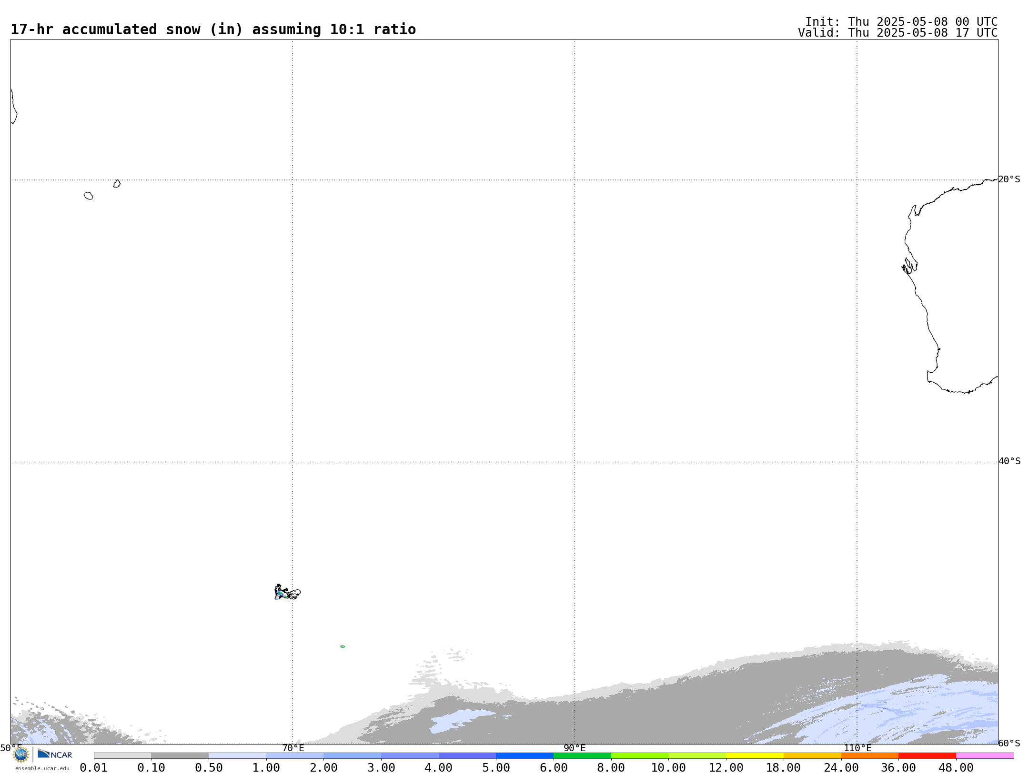Click the 5.00 bright blue colorbar swatch

click(x=525, y=756)
